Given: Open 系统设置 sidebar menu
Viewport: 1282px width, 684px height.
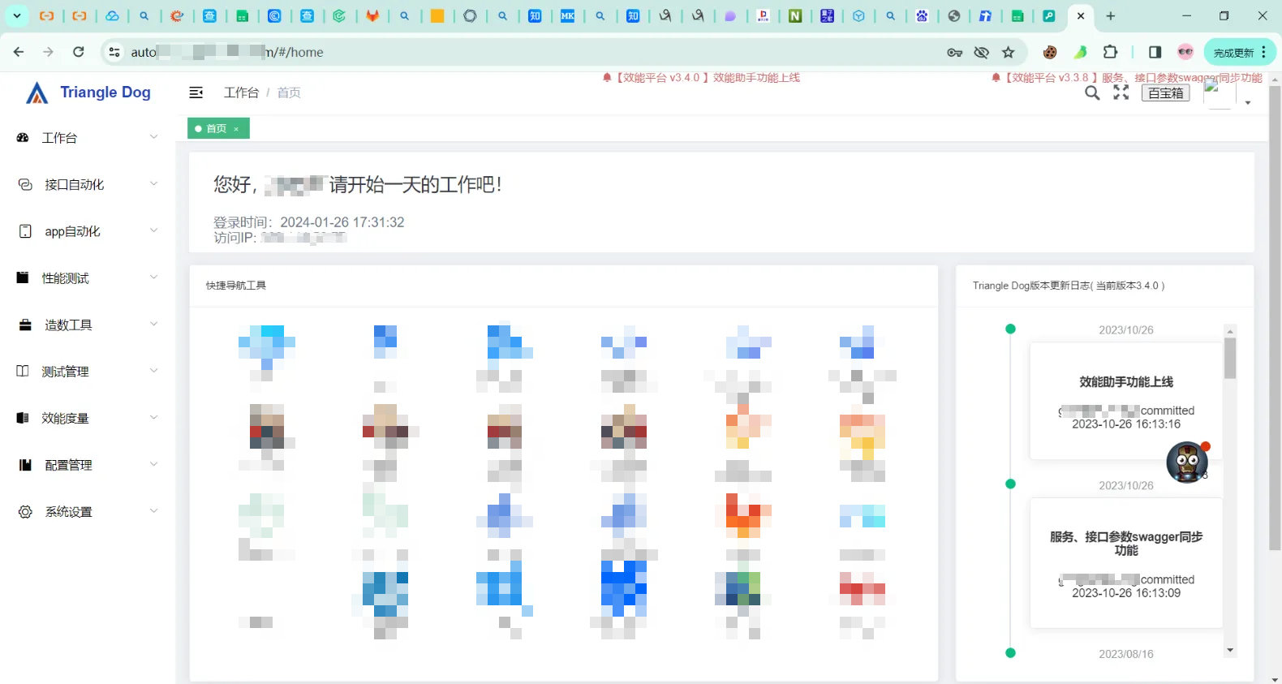Looking at the screenshot, I should [x=88, y=512].
